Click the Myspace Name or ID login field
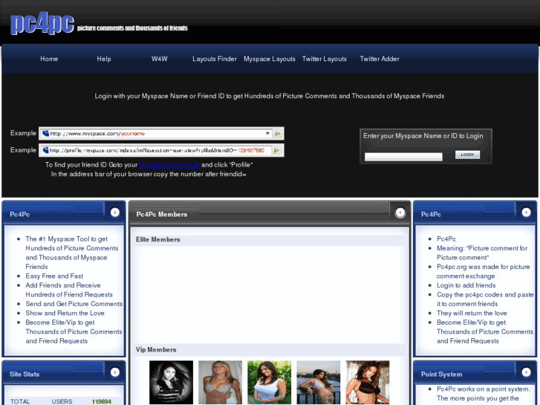Viewport: 540px width, 405px height. [403, 157]
